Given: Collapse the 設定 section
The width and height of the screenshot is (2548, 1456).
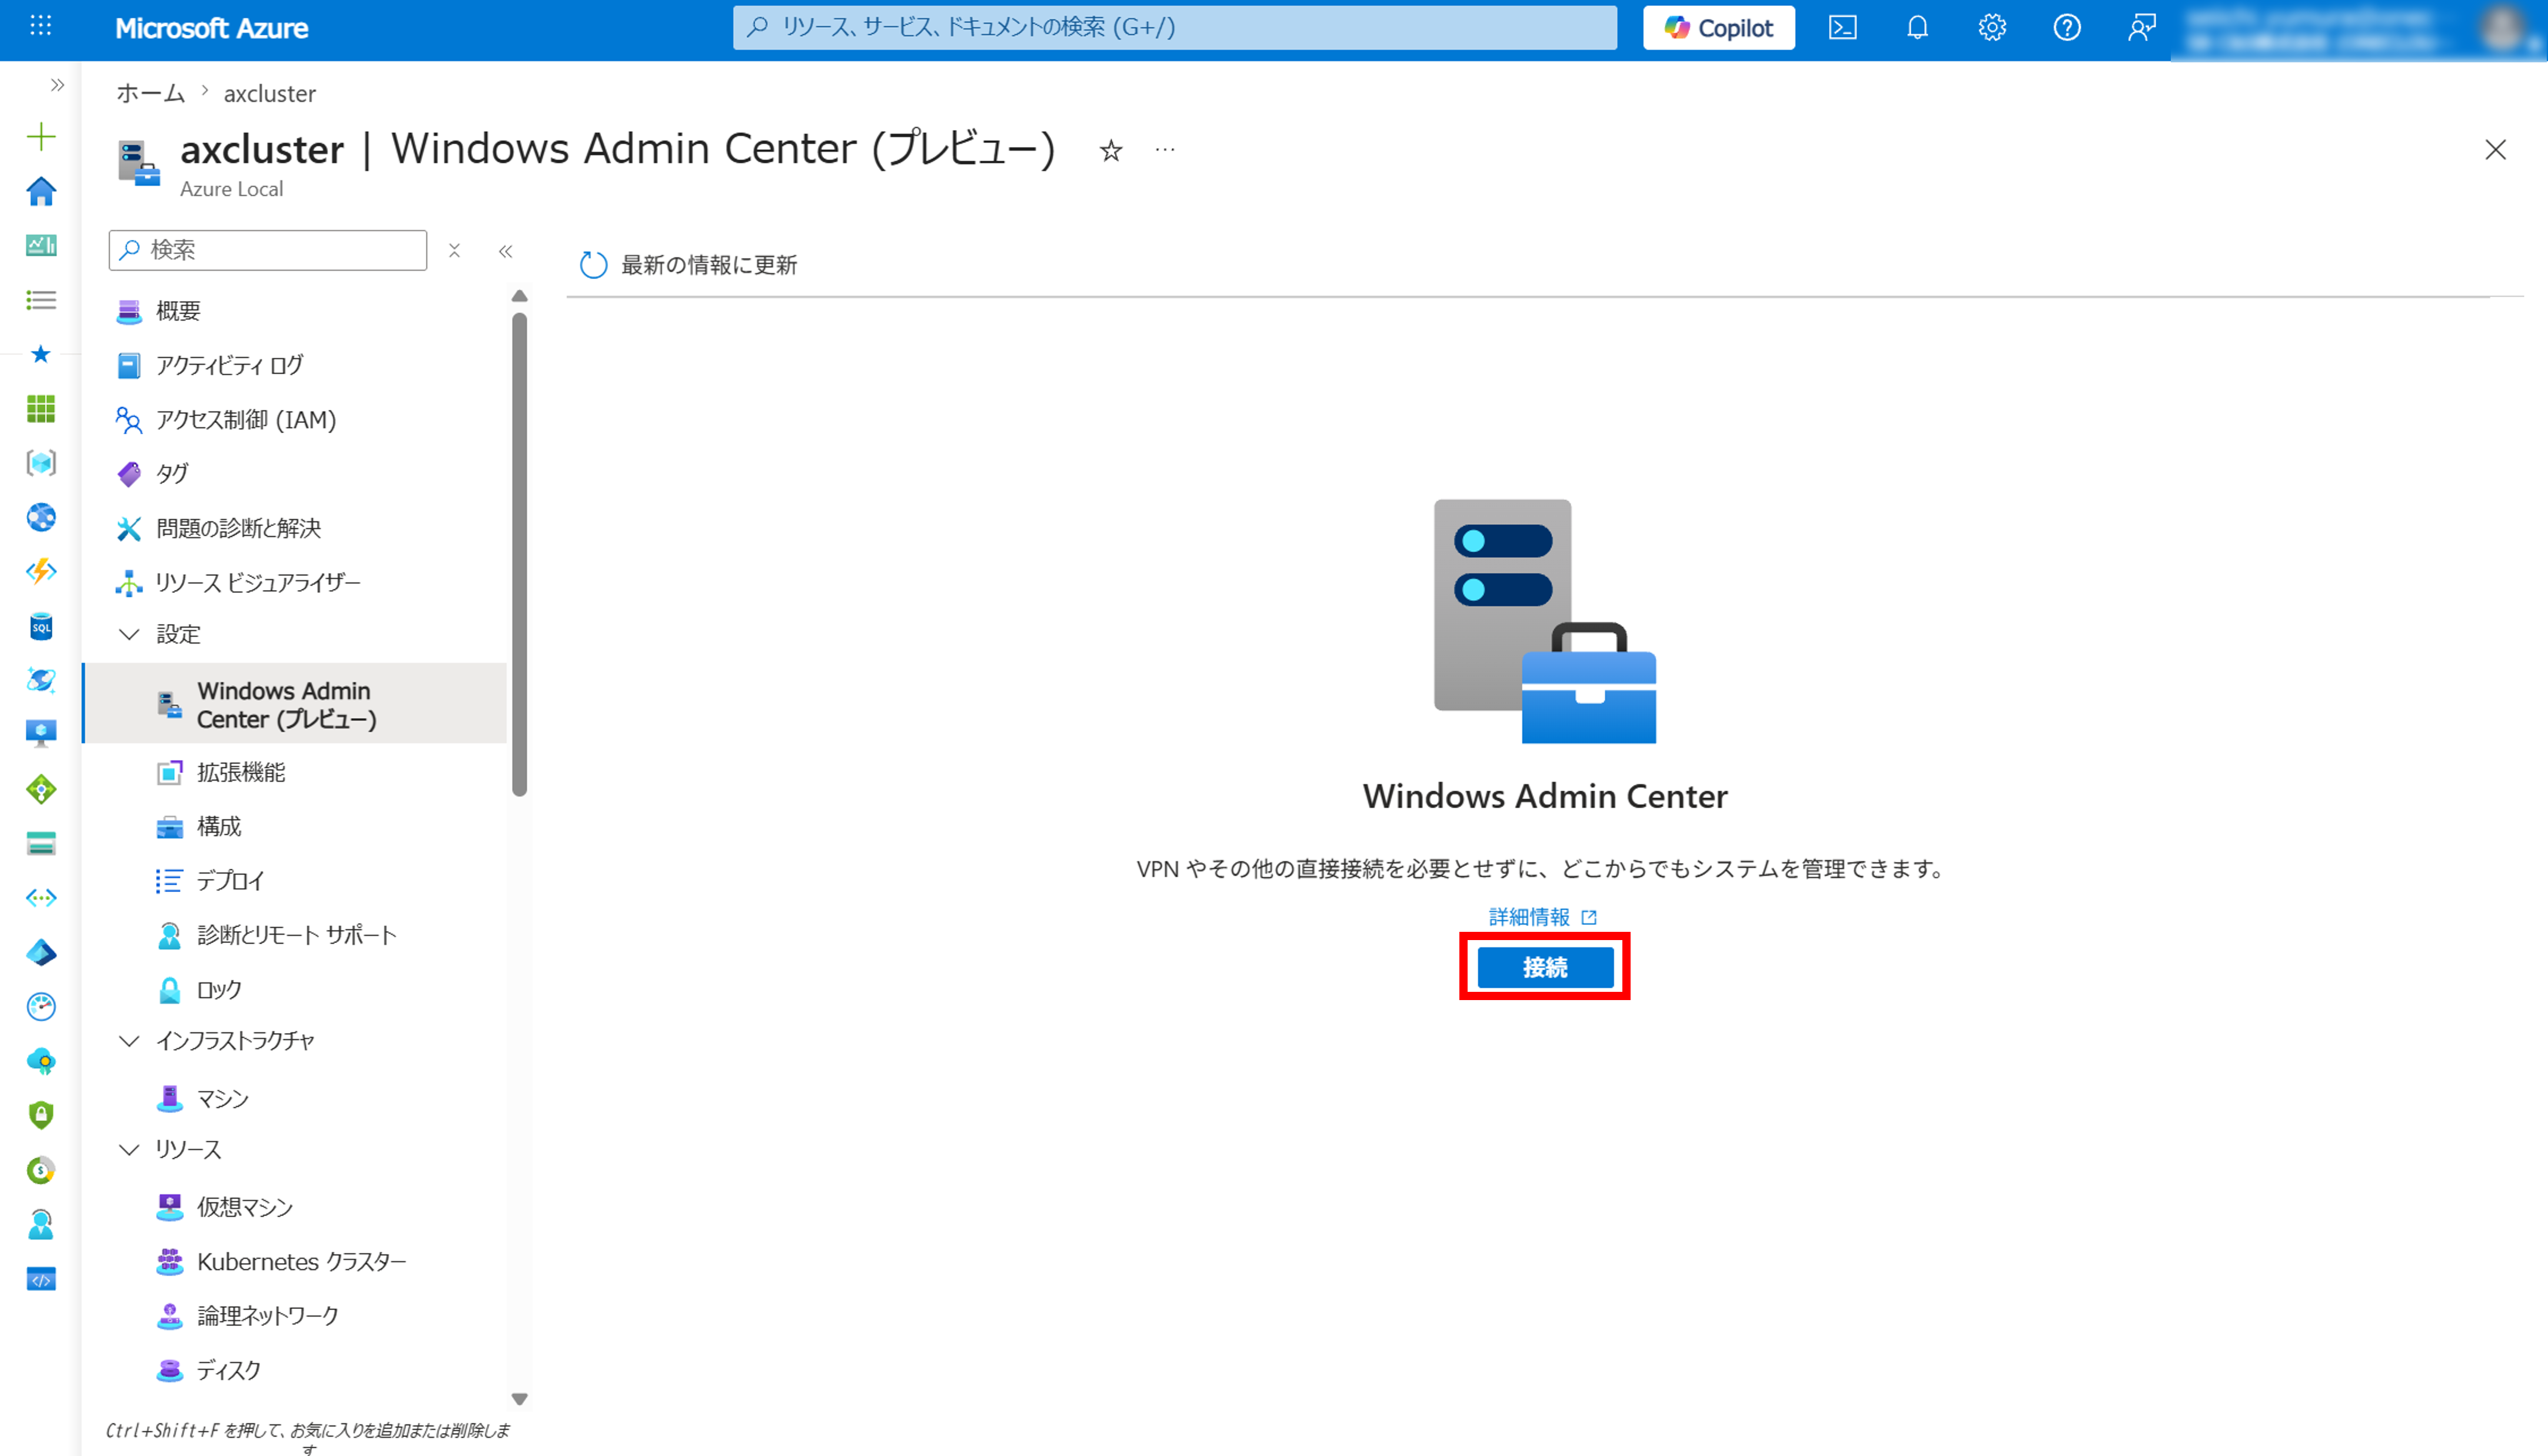Looking at the screenshot, I should pos(129,634).
